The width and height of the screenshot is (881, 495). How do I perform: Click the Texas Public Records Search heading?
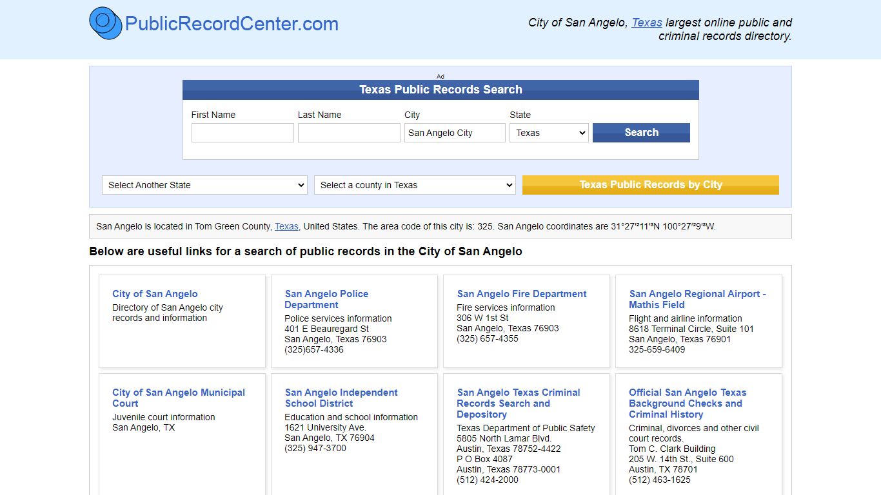[440, 90]
